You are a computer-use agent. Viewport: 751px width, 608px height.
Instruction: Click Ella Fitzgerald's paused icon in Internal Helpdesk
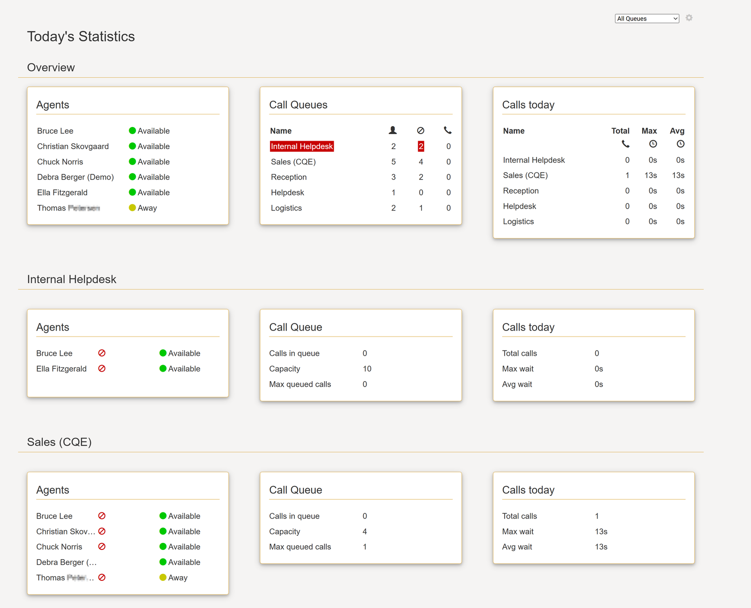click(102, 368)
